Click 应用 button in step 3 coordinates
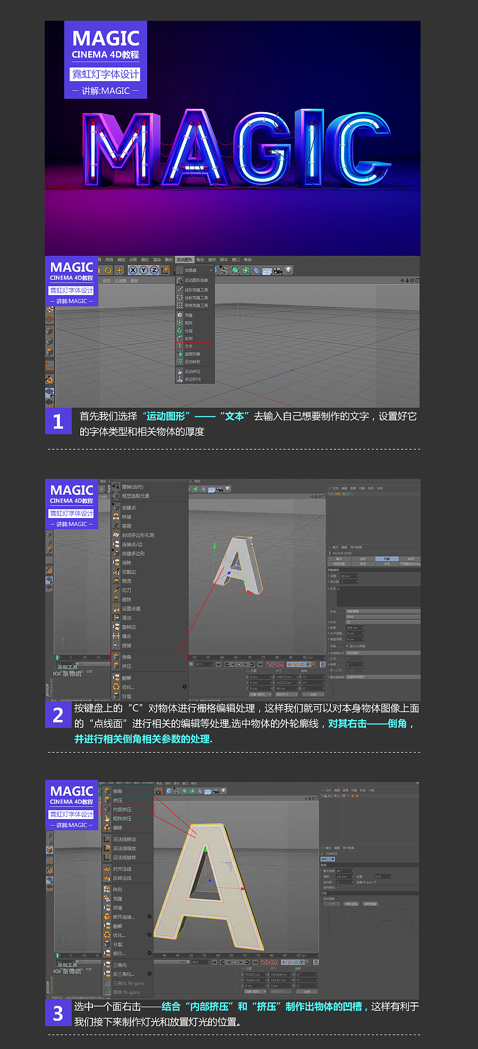Screen dimensions: 478x1049 (307, 992)
